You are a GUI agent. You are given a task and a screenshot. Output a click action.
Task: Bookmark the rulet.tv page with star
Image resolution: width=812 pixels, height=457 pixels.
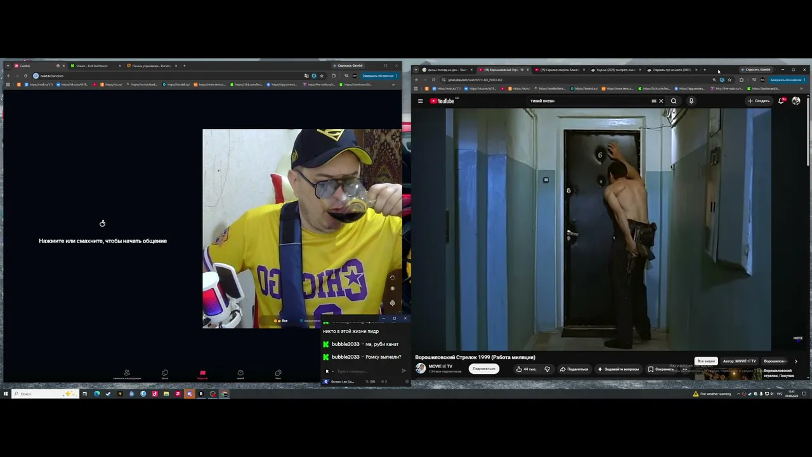pos(322,76)
